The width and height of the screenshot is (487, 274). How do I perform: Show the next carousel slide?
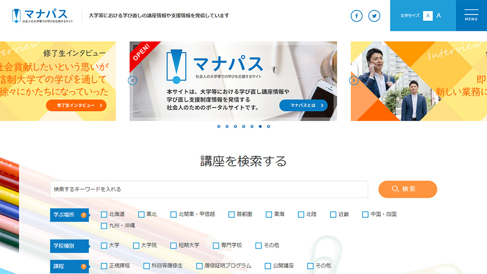(354, 81)
